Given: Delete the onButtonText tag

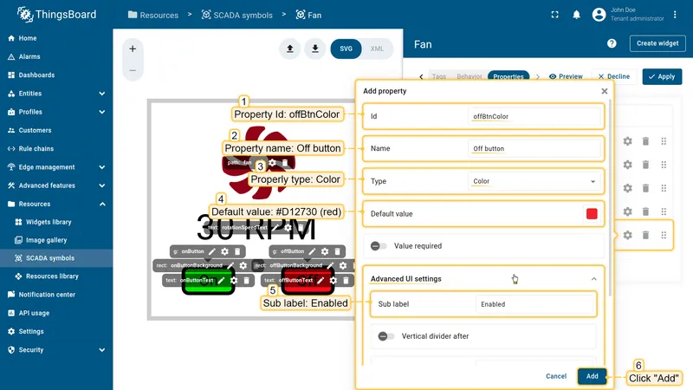Looking at the screenshot, I should [x=247, y=280].
